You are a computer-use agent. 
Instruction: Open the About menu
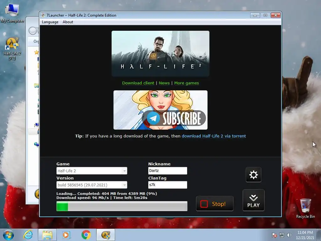coord(68,22)
